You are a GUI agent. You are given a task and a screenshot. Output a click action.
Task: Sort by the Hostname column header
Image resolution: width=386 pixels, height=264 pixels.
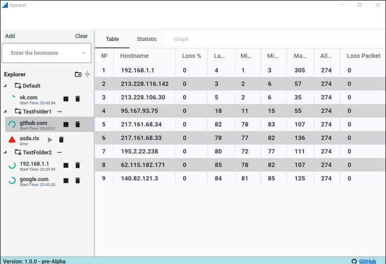coord(145,56)
